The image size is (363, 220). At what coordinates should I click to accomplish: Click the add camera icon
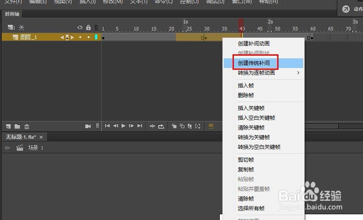(x=88, y=126)
